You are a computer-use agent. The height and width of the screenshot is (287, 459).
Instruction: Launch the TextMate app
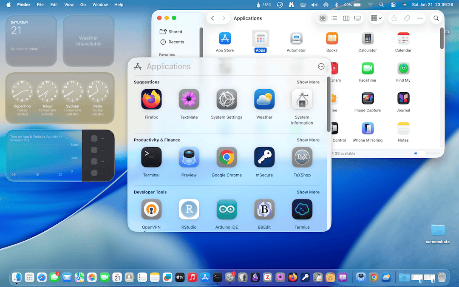[x=189, y=100]
